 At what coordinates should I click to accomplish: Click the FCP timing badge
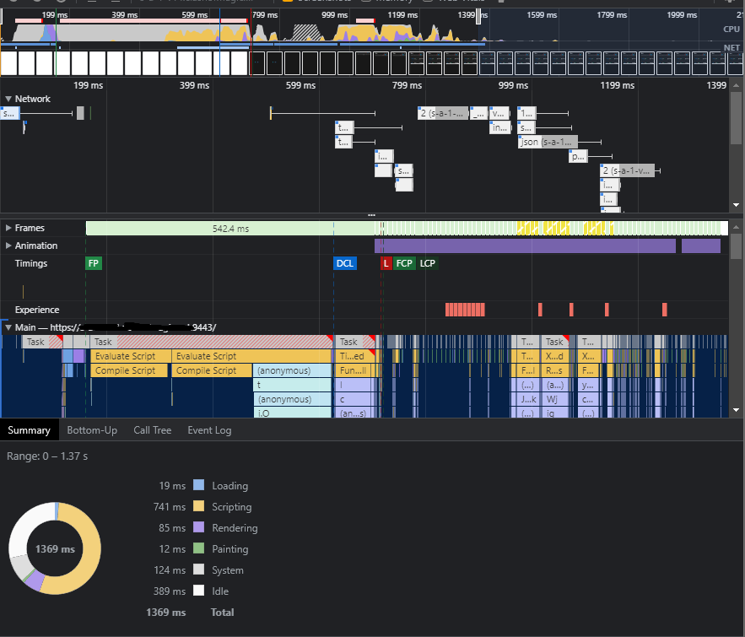point(404,263)
